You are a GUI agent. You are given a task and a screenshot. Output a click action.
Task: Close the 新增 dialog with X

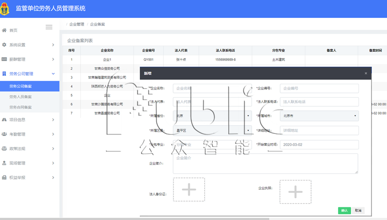[366, 73]
